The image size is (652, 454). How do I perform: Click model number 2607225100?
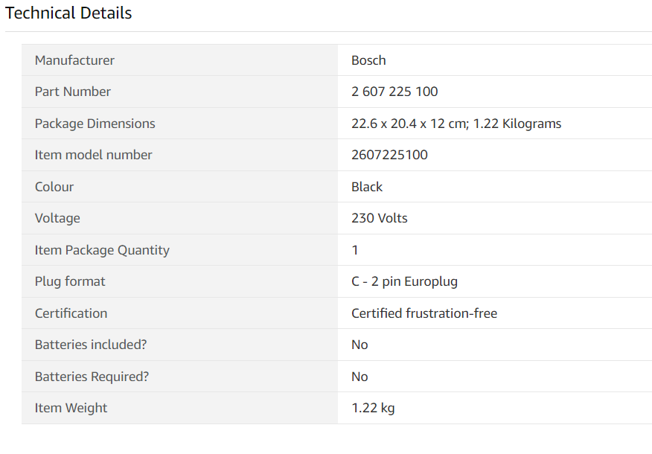(x=389, y=155)
